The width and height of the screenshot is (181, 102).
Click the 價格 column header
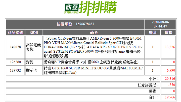(x=168, y=32)
